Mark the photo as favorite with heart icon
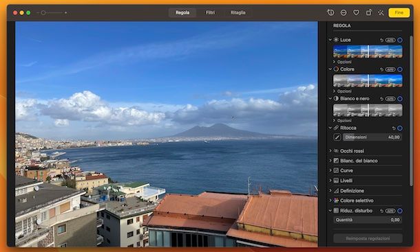Viewport: 420px width, 252px height. click(x=356, y=12)
